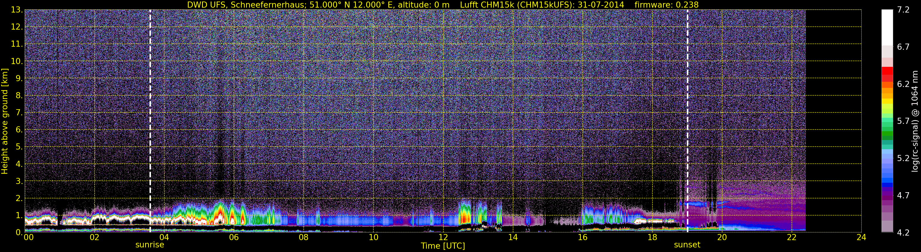Click the 2. height axis tick label
The height and width of the screenshot is (252, 921).
[x=19, y=198]
